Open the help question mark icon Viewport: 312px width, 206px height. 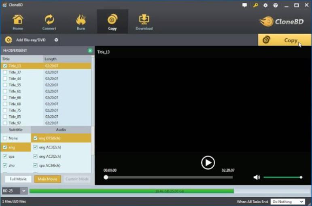coord(276,5)
